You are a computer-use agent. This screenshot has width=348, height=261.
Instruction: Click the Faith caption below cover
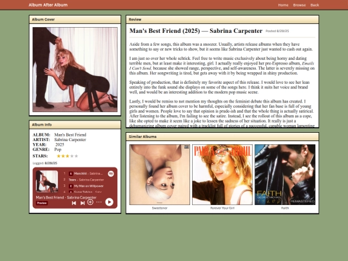[285, 208]
